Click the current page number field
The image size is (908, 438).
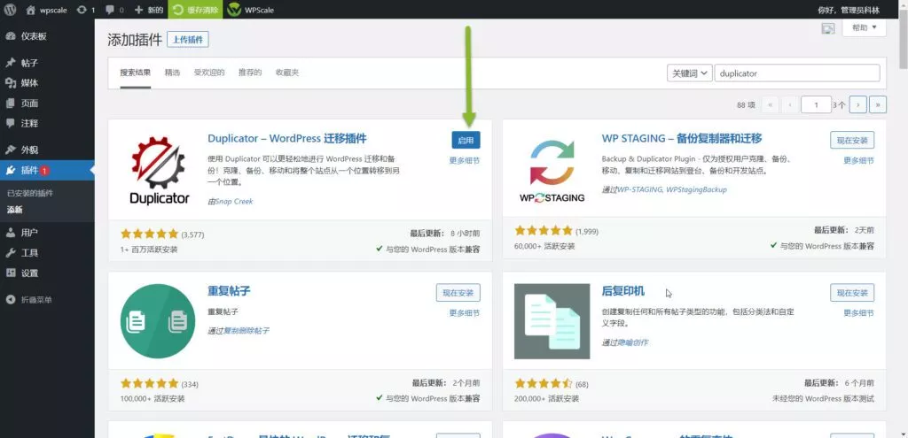coord(816,104)
